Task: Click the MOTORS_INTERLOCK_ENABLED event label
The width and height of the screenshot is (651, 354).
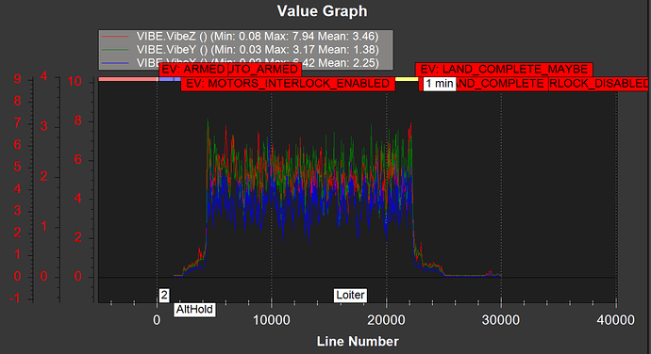Action: click(x=288, y=84)
